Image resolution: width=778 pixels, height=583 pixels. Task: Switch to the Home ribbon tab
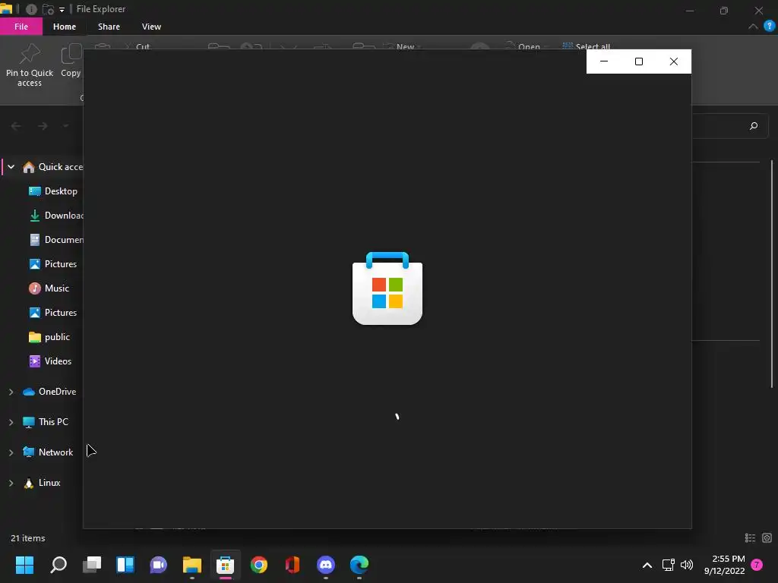tap(65, 27)
